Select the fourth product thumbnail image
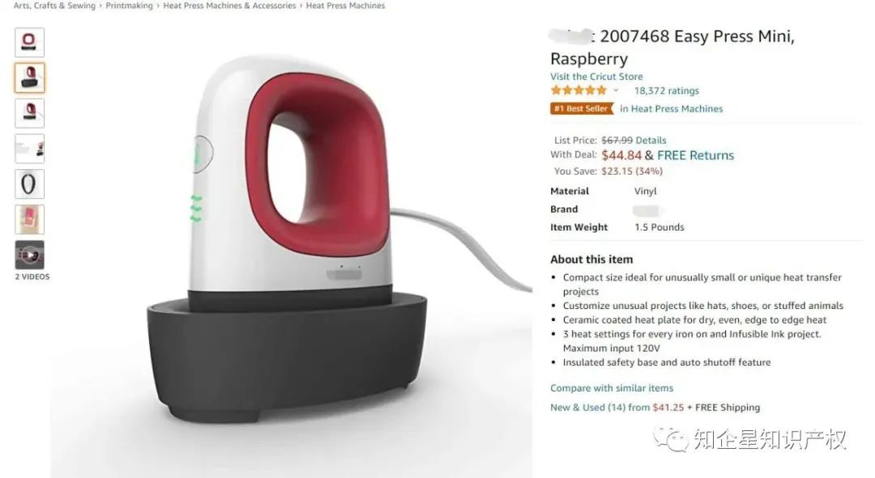This screenshot has height=478, width=875. click(x=30, y=149)
